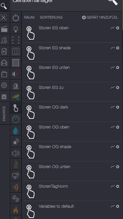Image resolution: width=123 pixels, height=219 pixels.
Task: Trigger the Storen EG zu button device
Action: coord(72,92)
